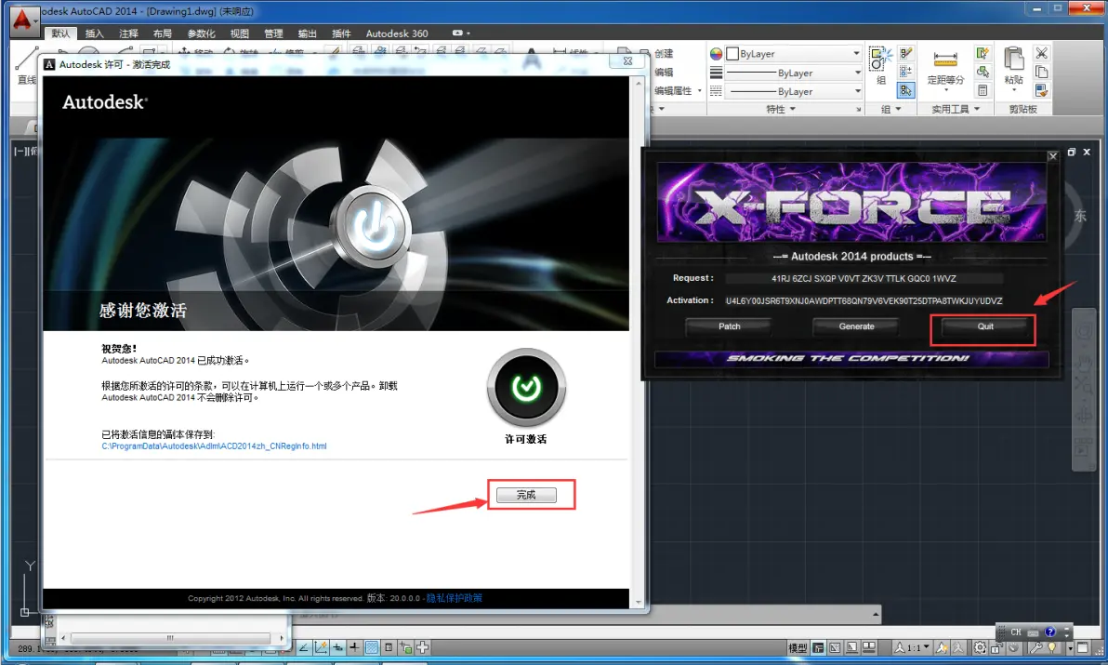Click the Group Edit icon with pencil
The image size is (1108, 665).
tap(906, 53)
